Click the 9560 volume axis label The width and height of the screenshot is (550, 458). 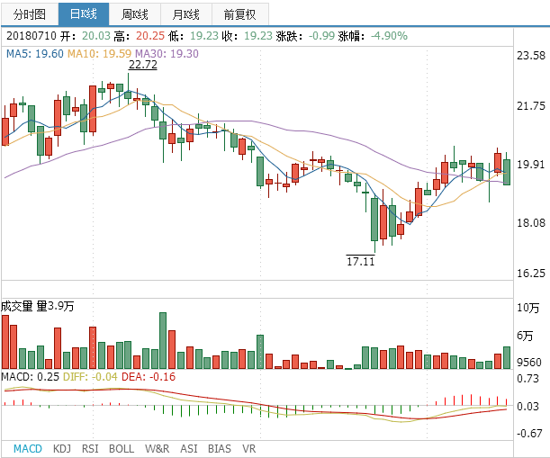[x=529, y=362]
